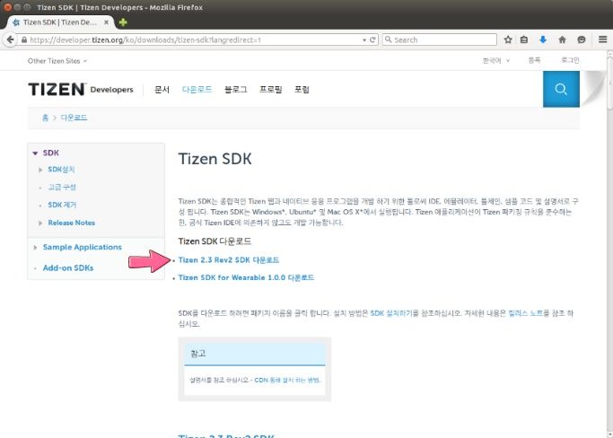Open the SDK 제거 sidebar link
This screenshot has height=438, width=613.
[x=62, y=205]
